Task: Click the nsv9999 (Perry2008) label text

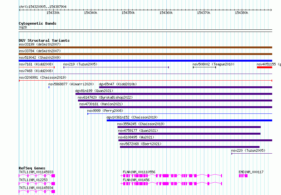Action: [105, 111]
